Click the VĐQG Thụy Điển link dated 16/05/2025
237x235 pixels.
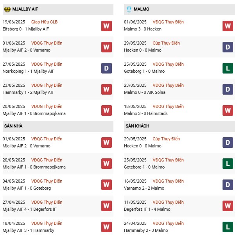point(168,181)
